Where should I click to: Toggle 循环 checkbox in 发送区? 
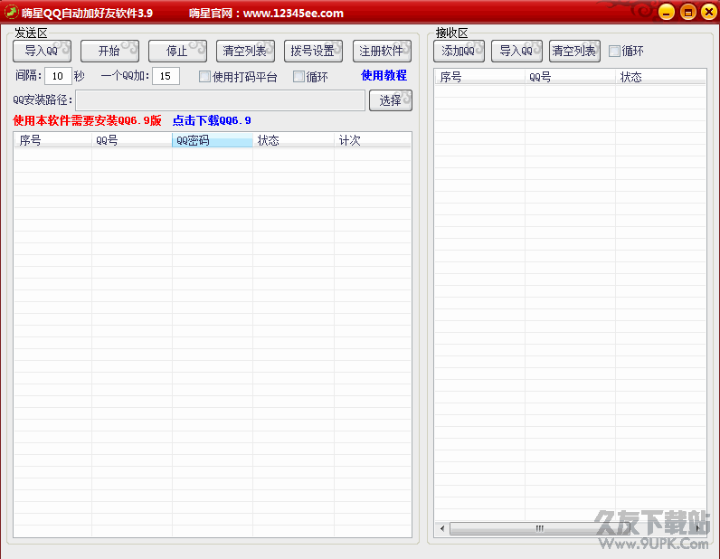tap(298, 77)
